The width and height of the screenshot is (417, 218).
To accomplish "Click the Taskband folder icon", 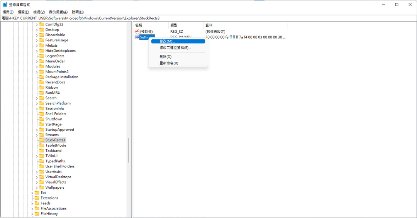I will (41, 150).
